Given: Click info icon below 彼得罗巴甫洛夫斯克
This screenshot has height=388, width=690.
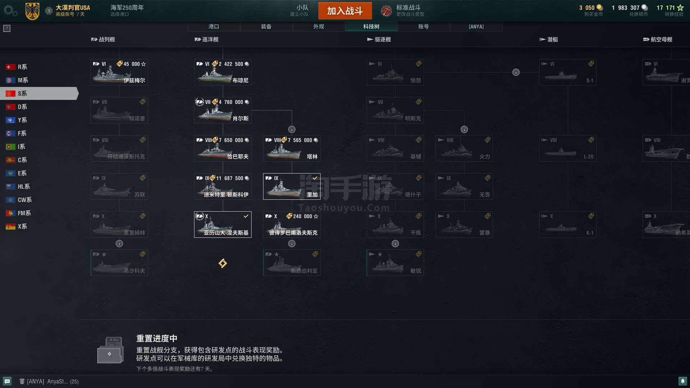Looking at the screenshot, I should pyautogui.click(x=292, y=244).
